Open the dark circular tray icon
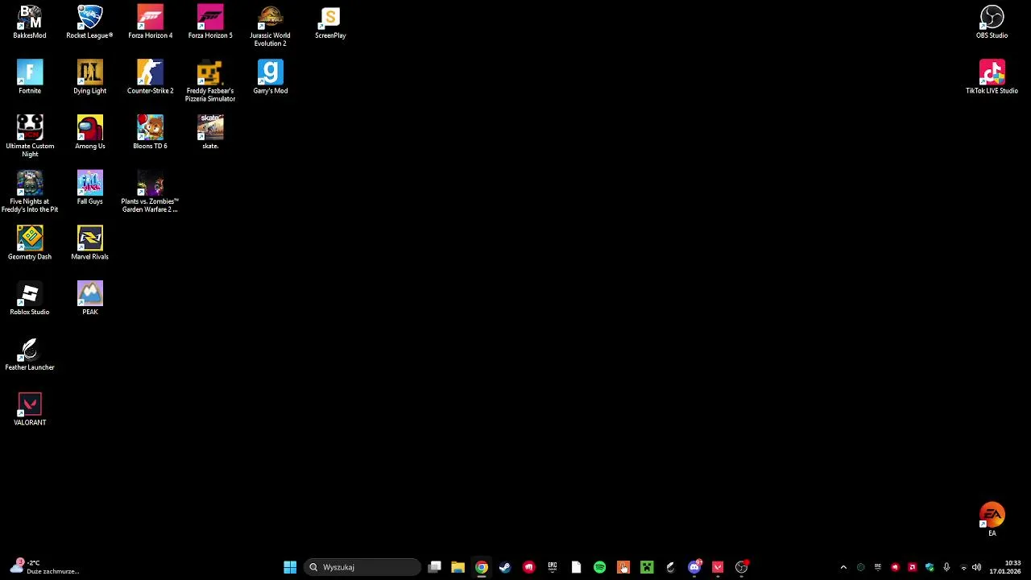The width and height of the screenshot is (1031, 580). click(x=860, y=567)
